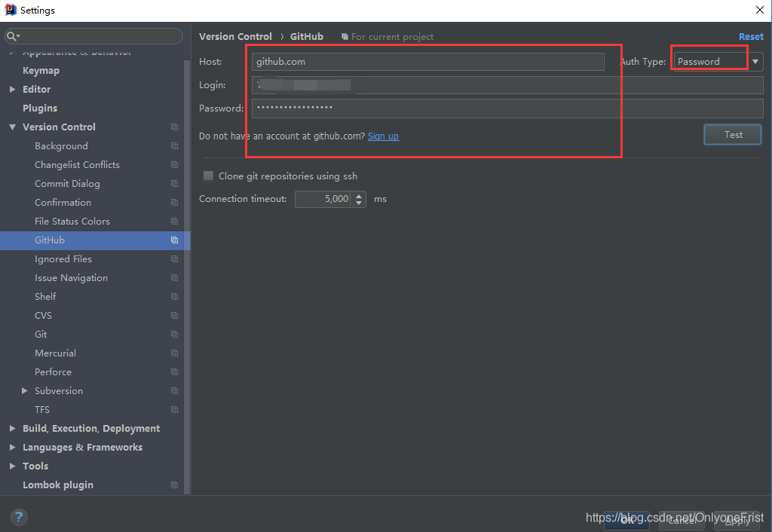Select Mercurial settings page
The width and height of the screenshot is (772, 532).
[56, 353]
